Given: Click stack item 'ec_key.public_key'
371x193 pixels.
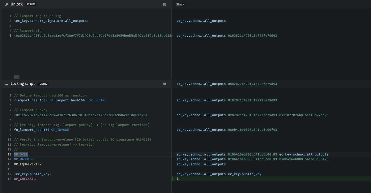Looking at the screenshot, I should coord(245,174).
